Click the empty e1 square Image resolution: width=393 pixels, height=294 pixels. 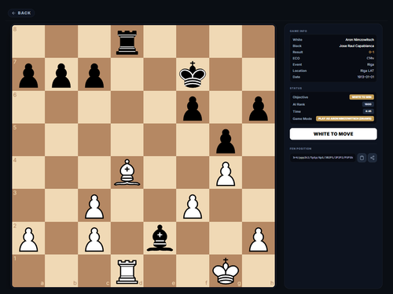[x=160, y=270]
